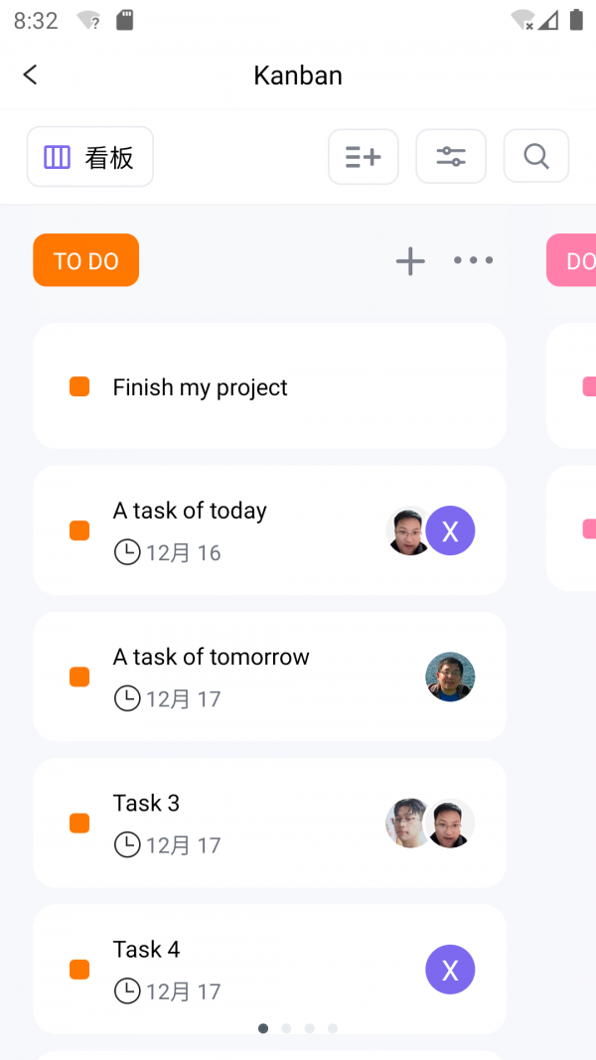Toggle the status square of Task 4
Screen dimensions: 596x1060
coord(79,970)
